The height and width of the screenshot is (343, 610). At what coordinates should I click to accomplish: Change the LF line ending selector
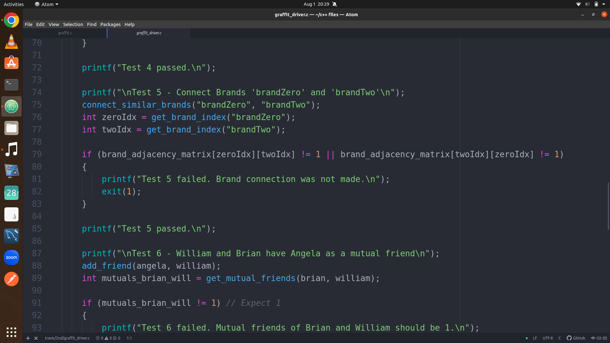pyautogui.click(x=535, y=338)
